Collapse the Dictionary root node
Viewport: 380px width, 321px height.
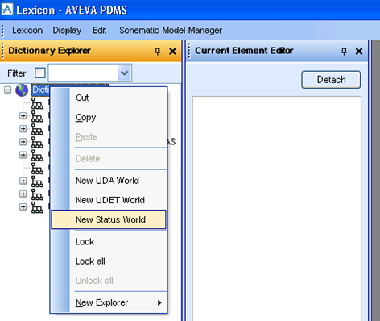8,90
